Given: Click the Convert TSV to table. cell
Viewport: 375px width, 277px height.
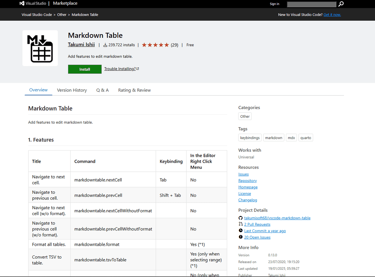Looking at the screenshot, I should (49, 260).
